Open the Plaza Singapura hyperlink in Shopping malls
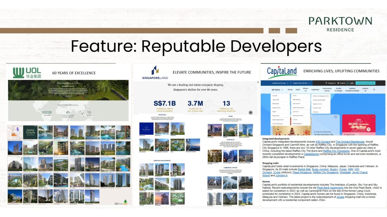The height and width of the screenshot is (217, 387). coord(302,172)
